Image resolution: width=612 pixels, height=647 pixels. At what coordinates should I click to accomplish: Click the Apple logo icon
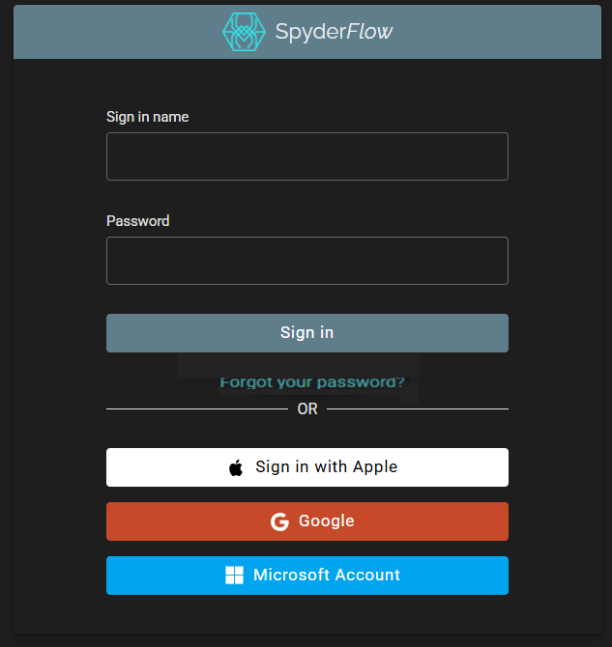pyautogui.click(x=236, y=468)
